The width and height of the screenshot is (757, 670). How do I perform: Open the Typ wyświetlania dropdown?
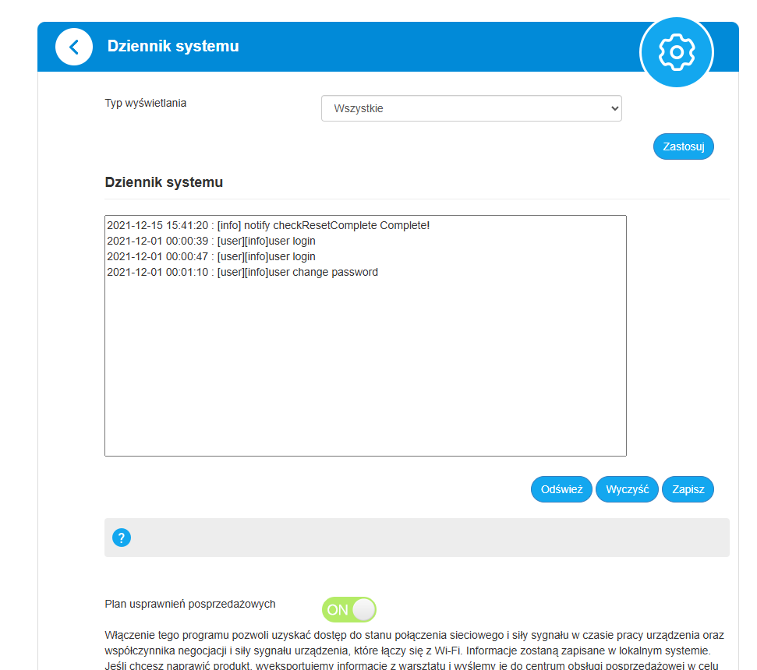point(471,108)
